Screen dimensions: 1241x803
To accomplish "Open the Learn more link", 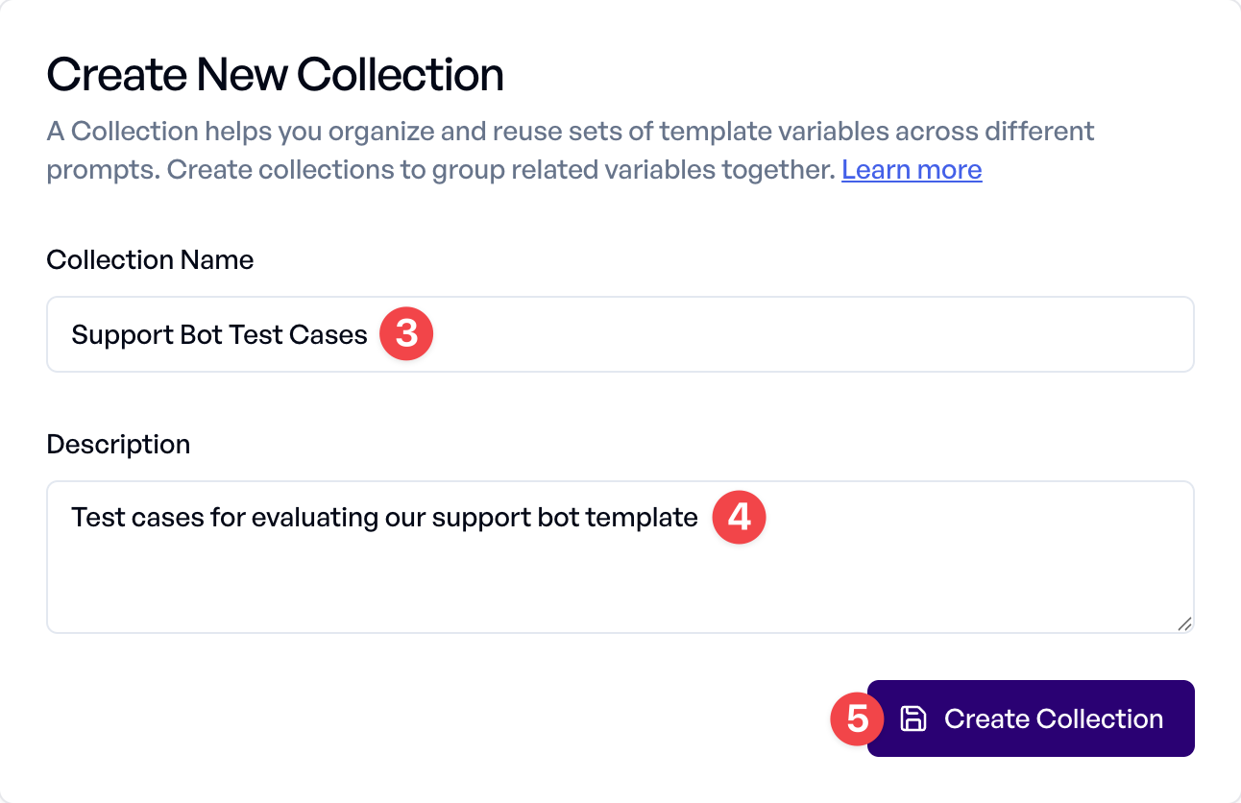I will click(x=912, y=170).
